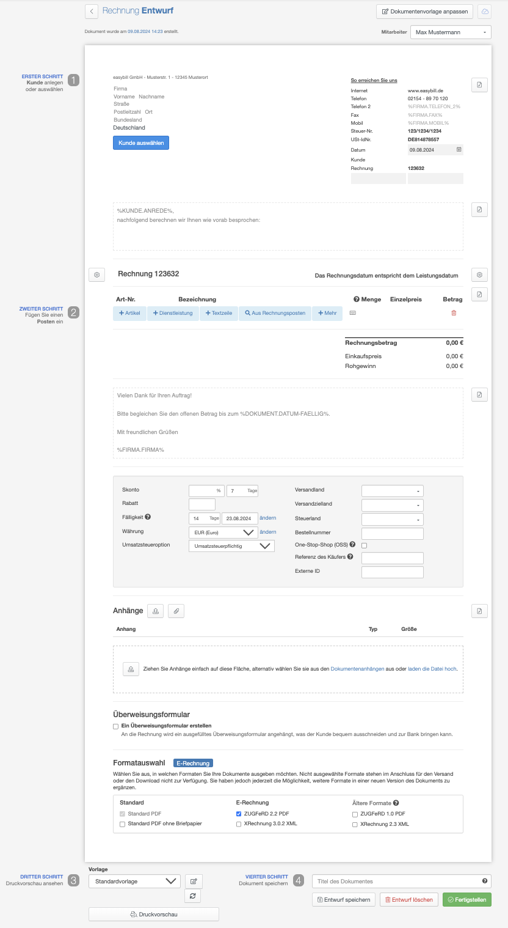Click the upload icon next to the Anhänge heading
508x928 pixels.
tap(156, 611)
